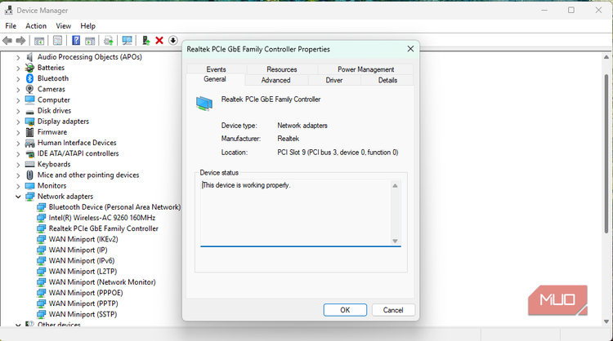
Task: Expand Mice and other pointing devices
Action: [18, 175]
